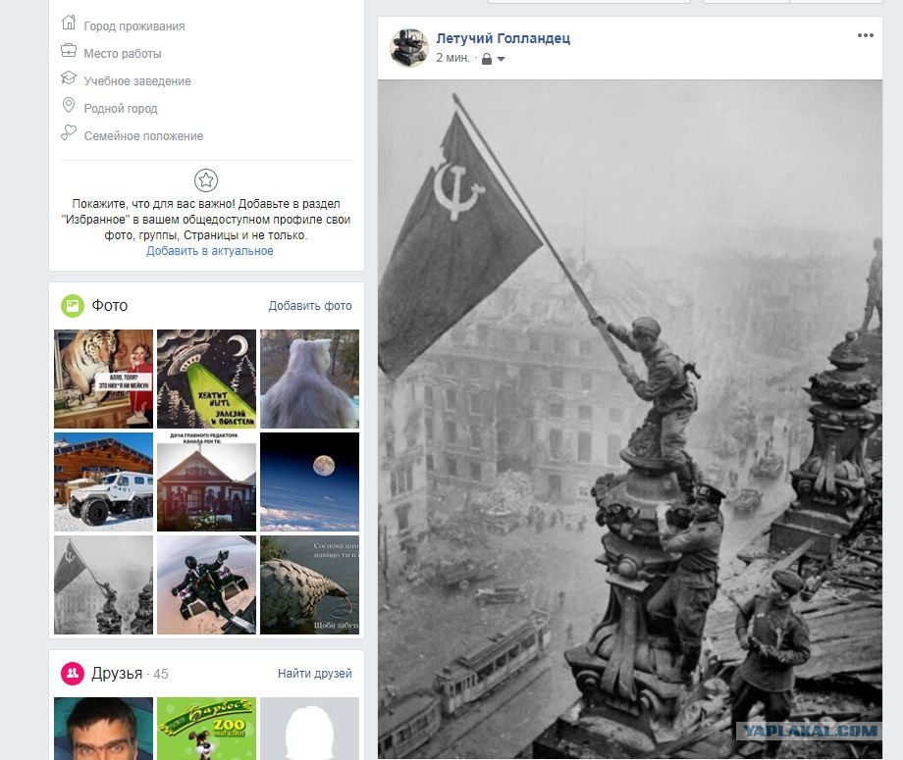
Task: Open the moon over Earth photo thumbnail
Action: click(310, 481)
